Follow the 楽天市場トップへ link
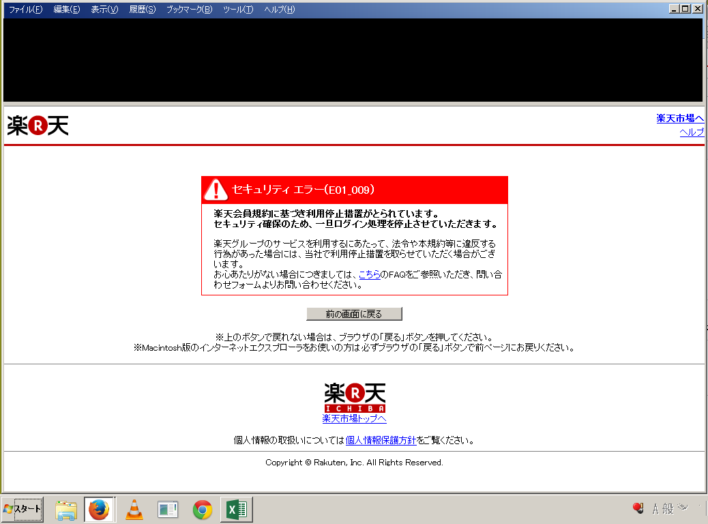The height and width of the screenshot is (524, 708). click(x=355, y=419)
